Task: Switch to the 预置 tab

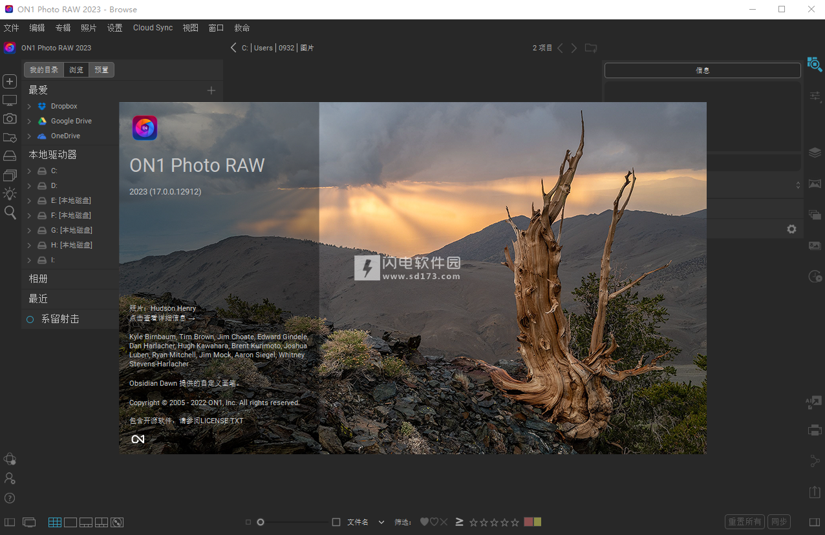Action: tap(102, 70)
